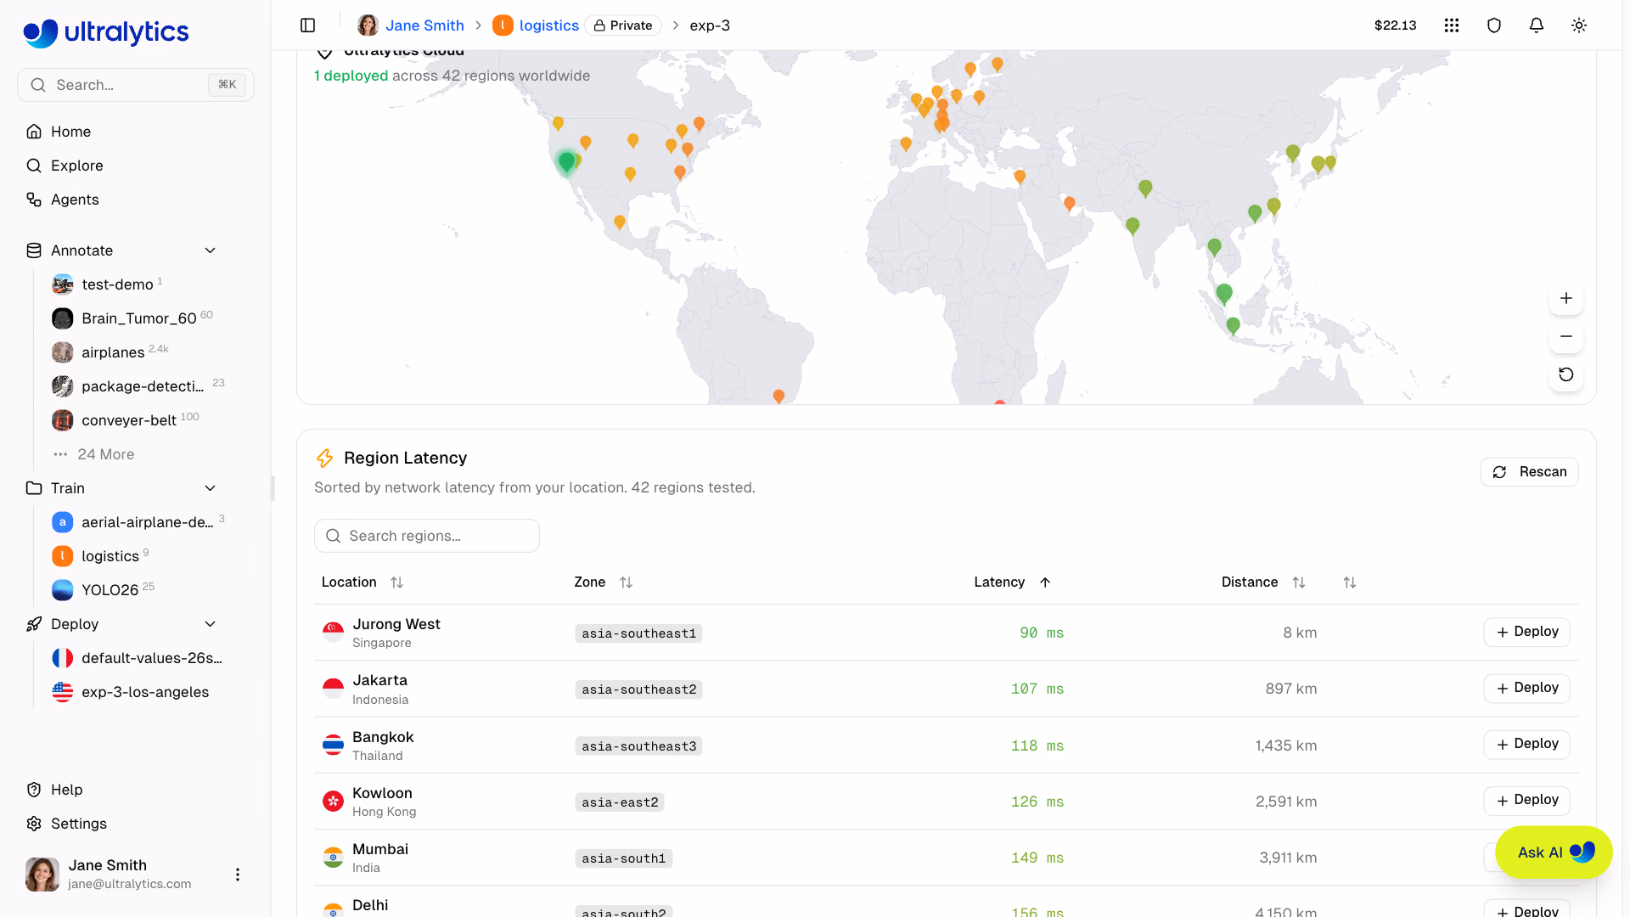Deploy to Kowloon region
The image size is (1630, 917).
1526,800
